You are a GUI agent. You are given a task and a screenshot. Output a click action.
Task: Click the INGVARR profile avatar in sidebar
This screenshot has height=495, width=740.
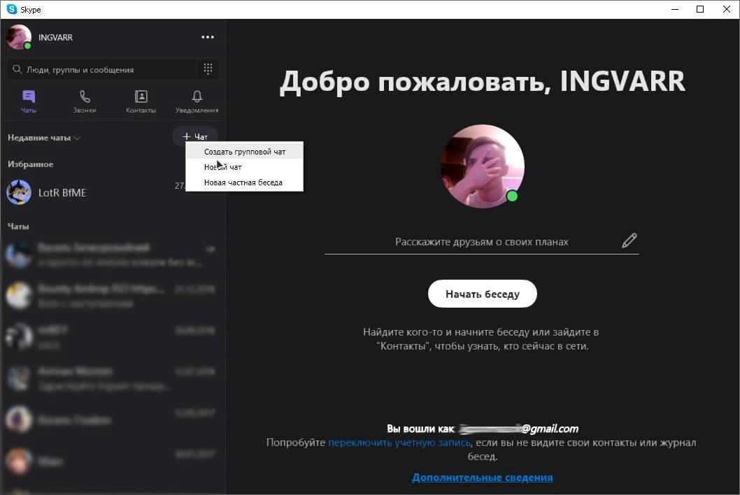pyautogui.click(x=19, y=37)
